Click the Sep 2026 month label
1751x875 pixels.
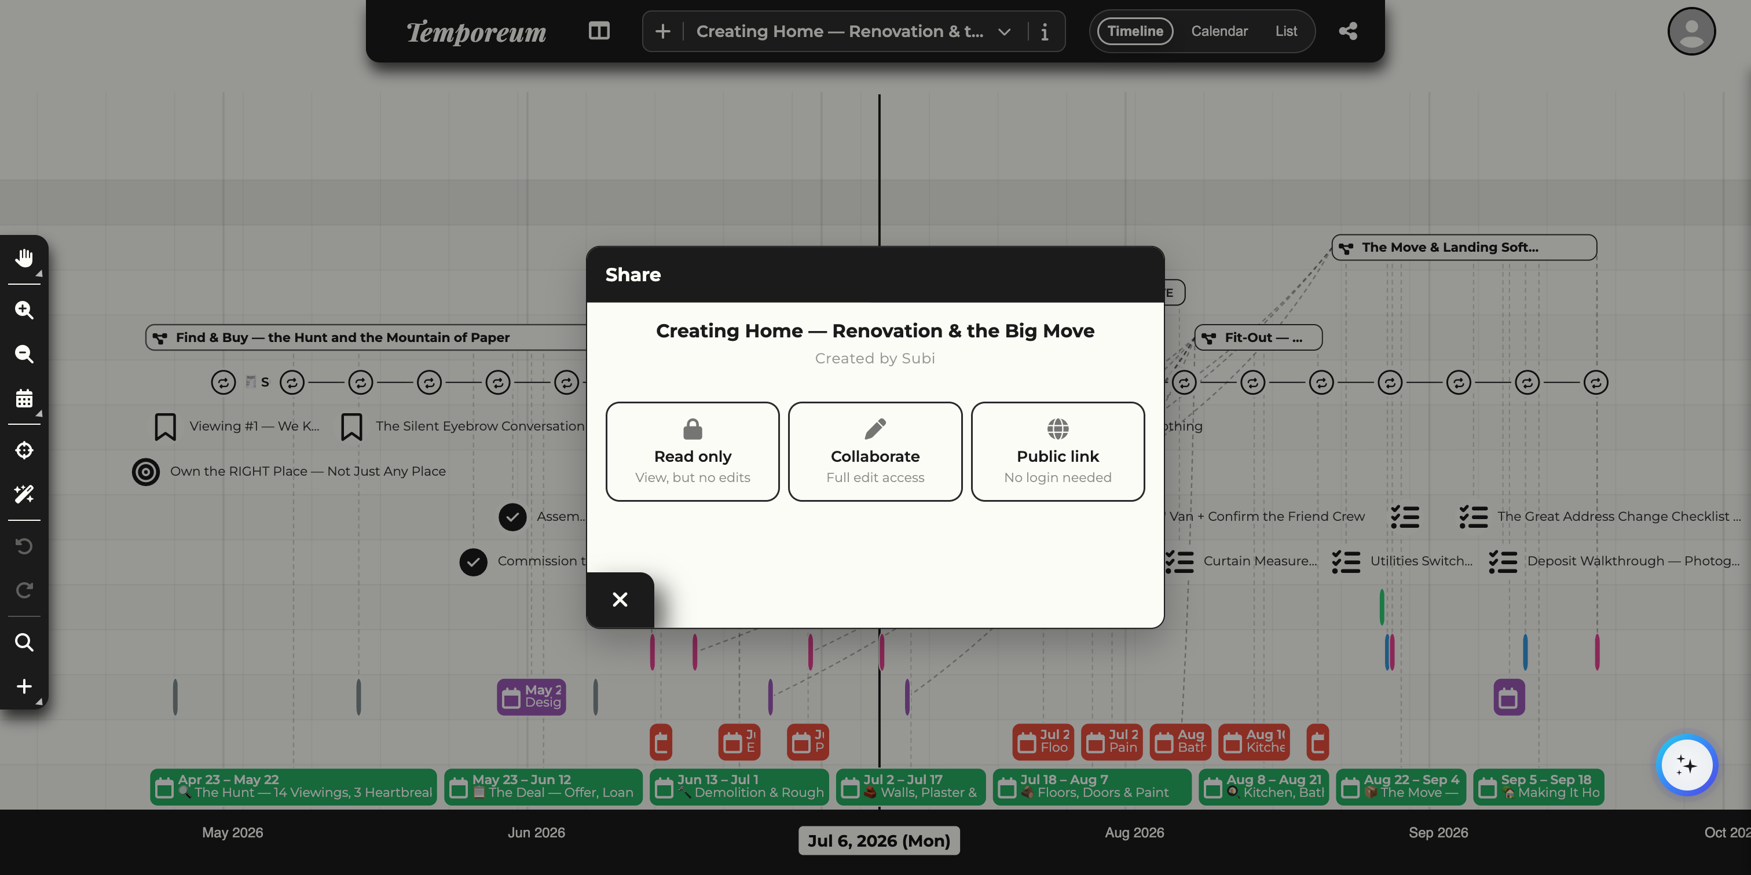pos(1438,833)
